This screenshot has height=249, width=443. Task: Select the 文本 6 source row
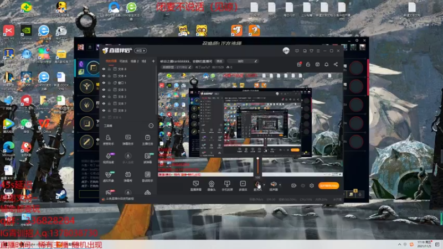point(128,117)
